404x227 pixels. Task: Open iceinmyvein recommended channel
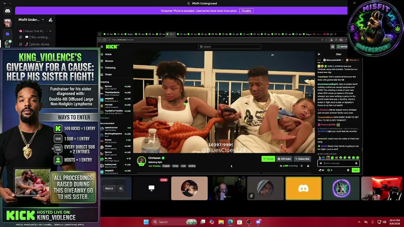(116, 165)
